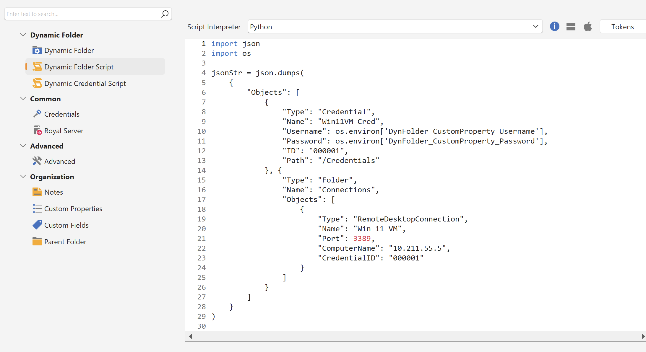Click the "import os" line

point(231,53)
